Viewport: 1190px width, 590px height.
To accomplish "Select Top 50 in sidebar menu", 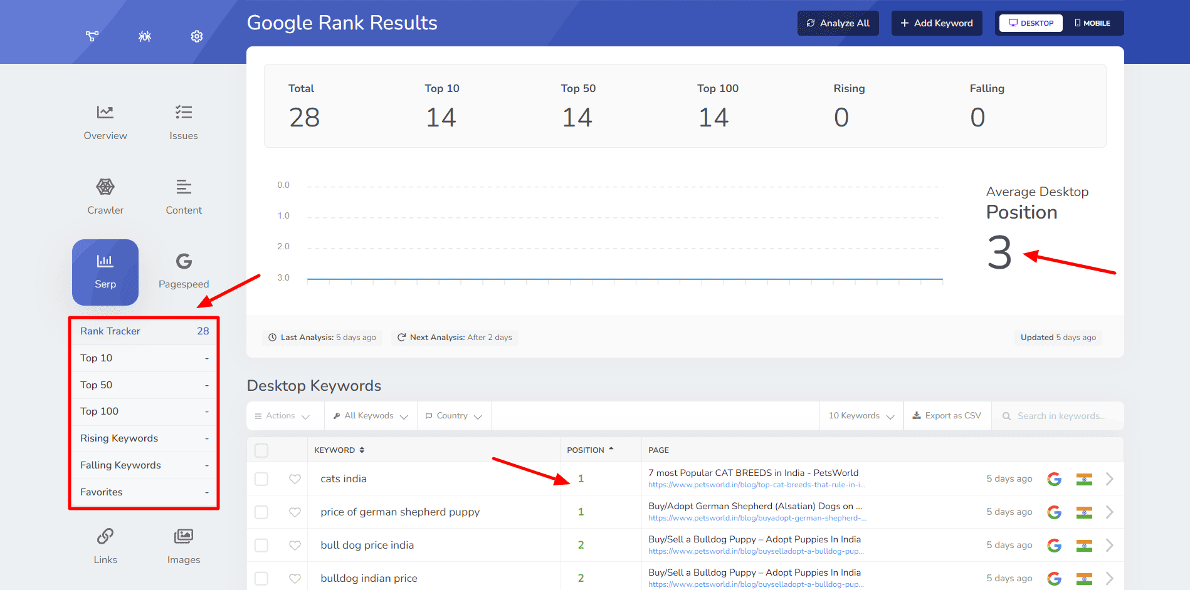I will click(144, 385).
